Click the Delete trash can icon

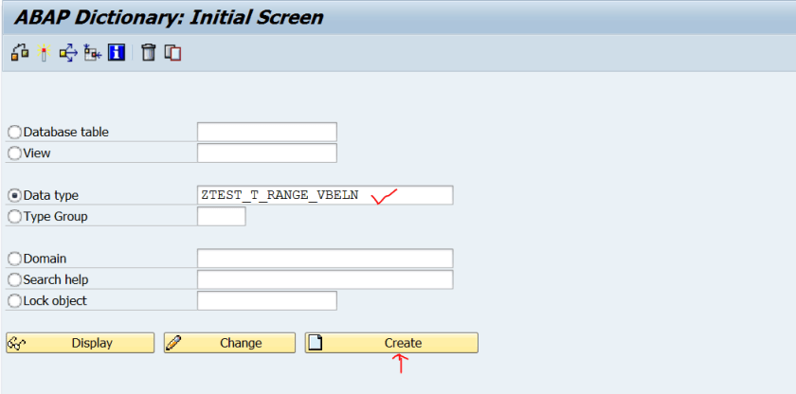[x=148, y=53]
